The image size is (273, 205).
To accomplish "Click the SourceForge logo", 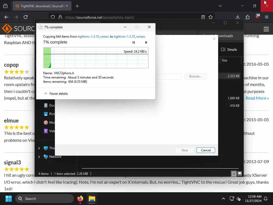I will pos(18,28).
